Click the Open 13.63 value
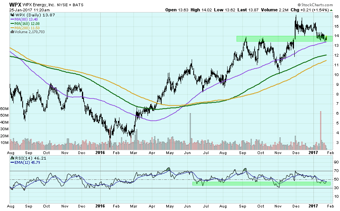This screenshot has width=340, height=211. (x=177, y=10)
